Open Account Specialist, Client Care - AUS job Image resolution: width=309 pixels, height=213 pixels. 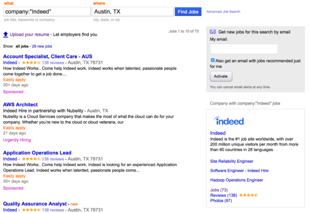click(48, 56)
